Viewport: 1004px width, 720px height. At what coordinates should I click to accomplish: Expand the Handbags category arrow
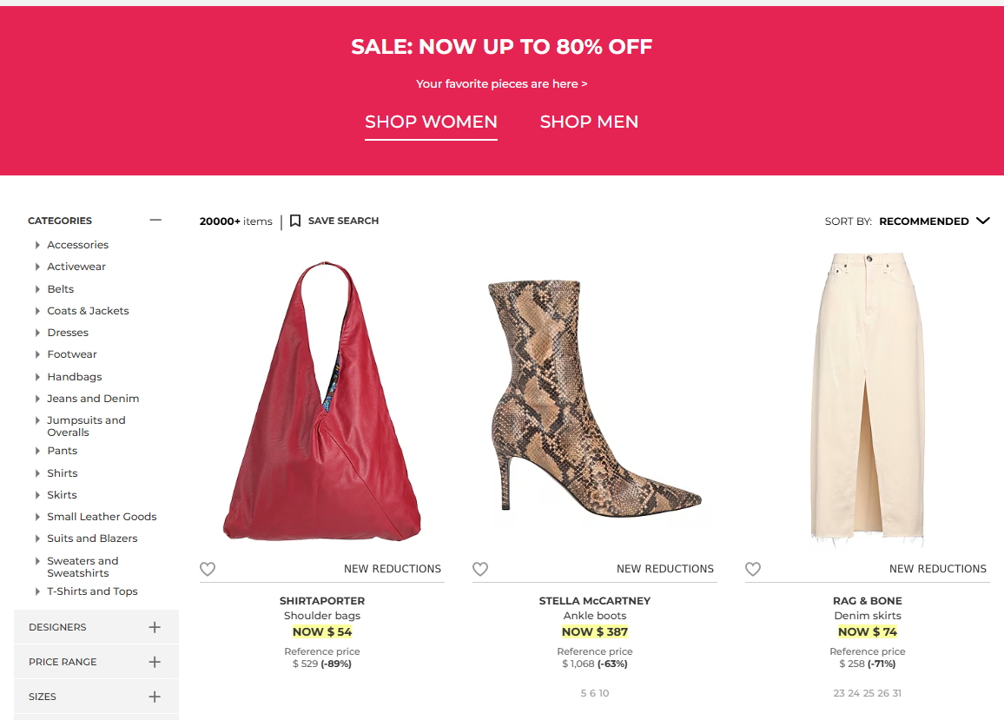point(37,377)
